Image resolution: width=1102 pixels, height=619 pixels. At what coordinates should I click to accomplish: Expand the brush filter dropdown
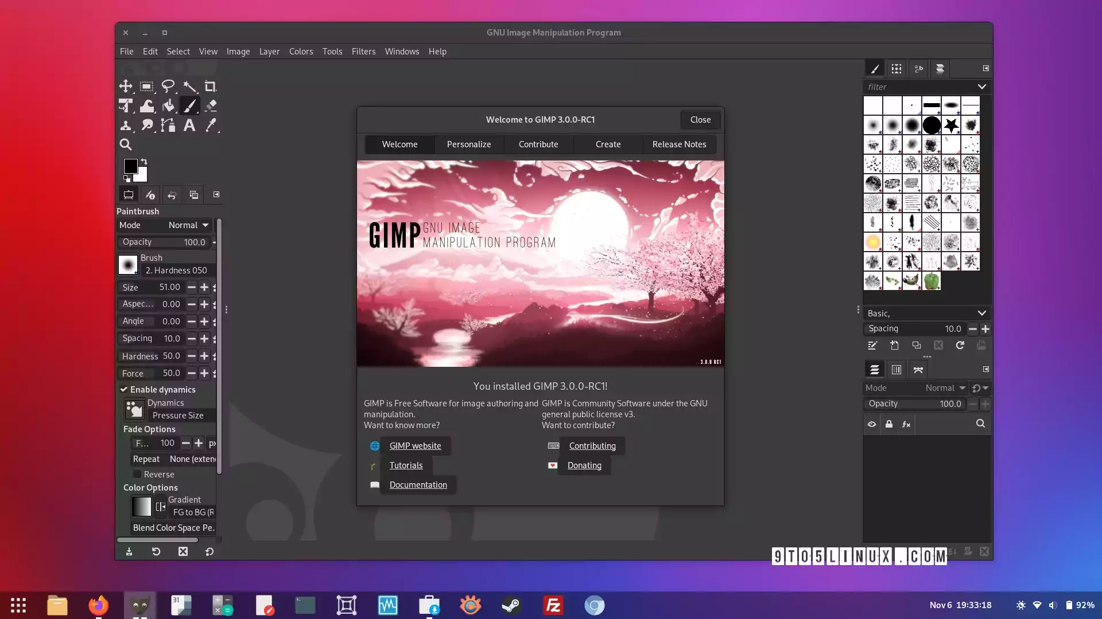pyautogui.click(x=982, y=87)
